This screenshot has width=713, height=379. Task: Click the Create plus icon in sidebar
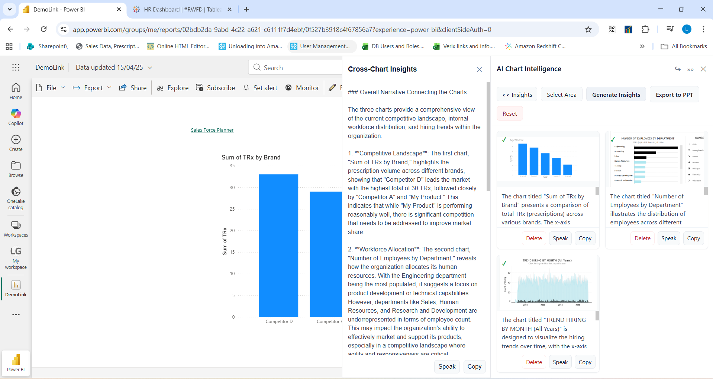pos(16,140)
